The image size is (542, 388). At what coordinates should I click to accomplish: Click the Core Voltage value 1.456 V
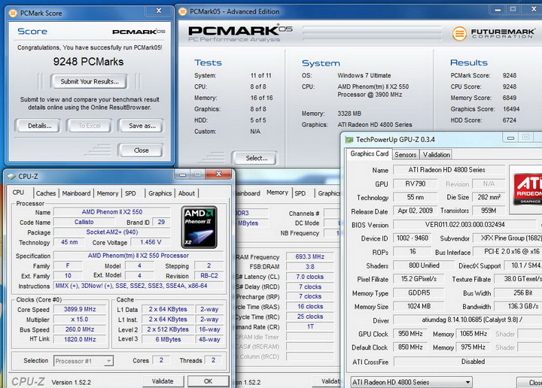pyautogui.click(x=151, y=242)
